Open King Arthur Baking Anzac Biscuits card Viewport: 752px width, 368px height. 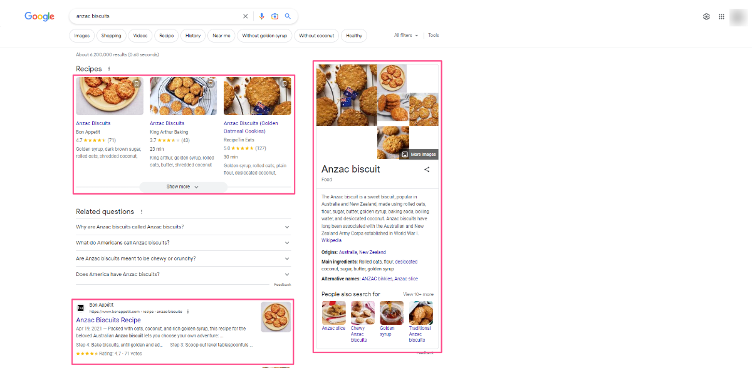(167, 123)
